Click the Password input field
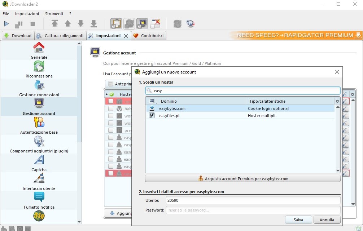 tap(253, 210)
